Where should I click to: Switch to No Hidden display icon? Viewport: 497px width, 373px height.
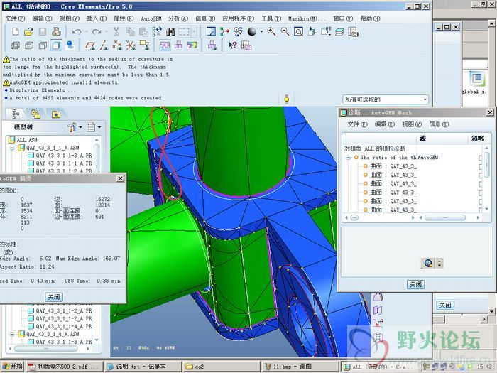(x=43, y=45)
